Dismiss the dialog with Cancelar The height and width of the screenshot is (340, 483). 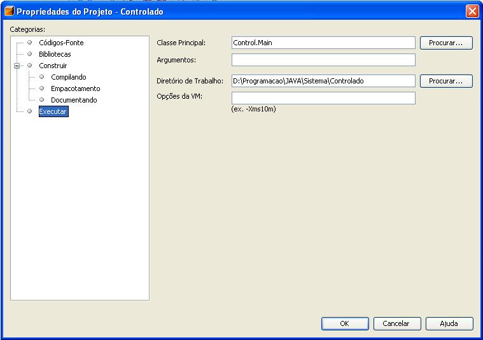(397, 323)
